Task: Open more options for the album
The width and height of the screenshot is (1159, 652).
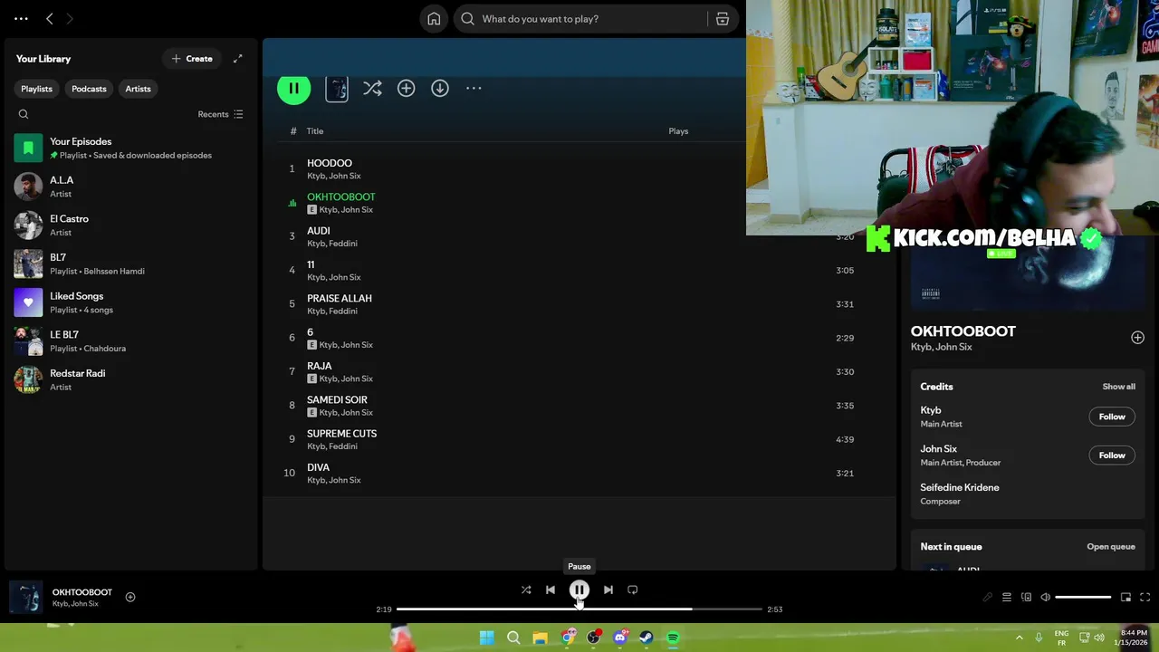Action: [474, 88]
